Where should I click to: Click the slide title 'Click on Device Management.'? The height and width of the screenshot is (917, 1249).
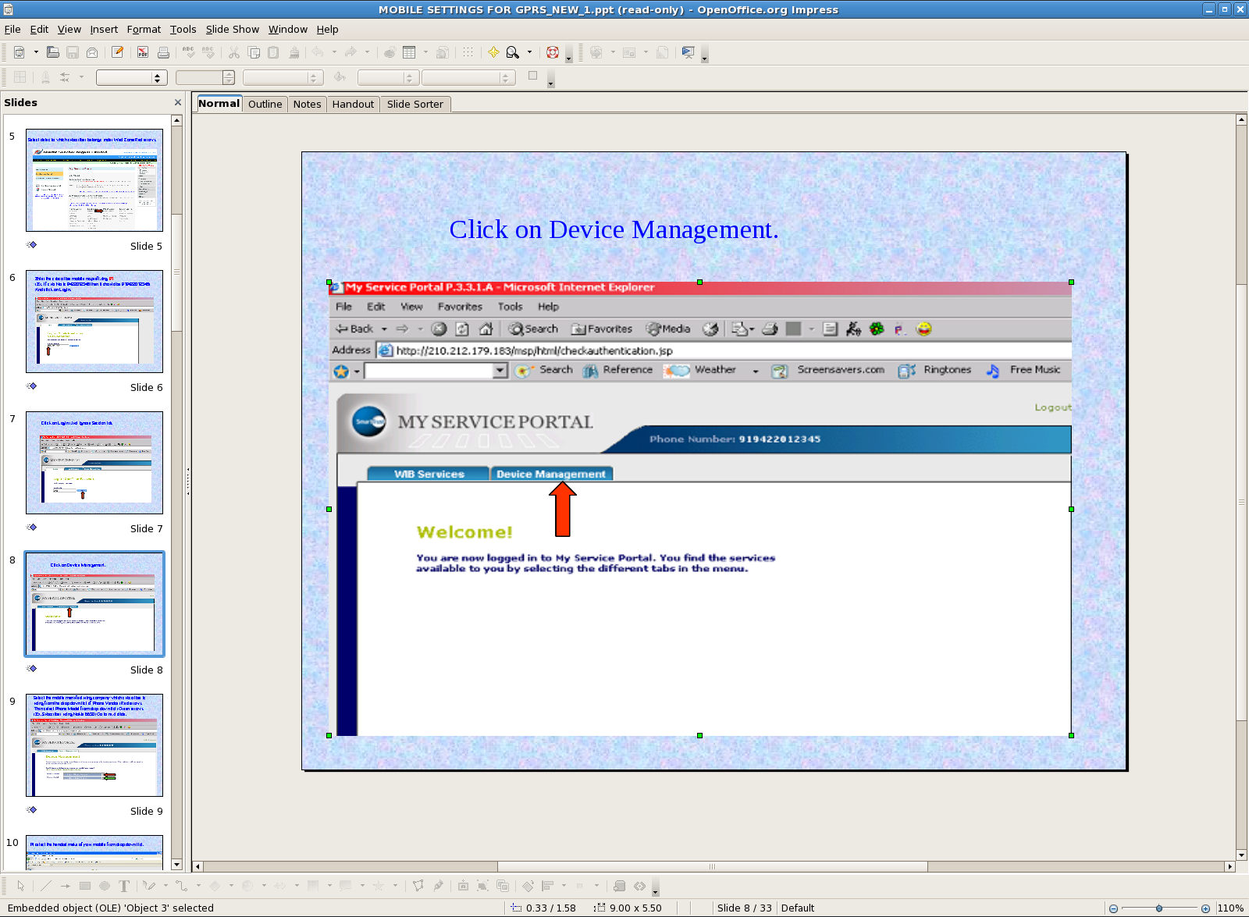(614, 229)
